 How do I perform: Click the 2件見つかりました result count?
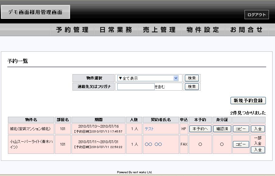[248, 113]
